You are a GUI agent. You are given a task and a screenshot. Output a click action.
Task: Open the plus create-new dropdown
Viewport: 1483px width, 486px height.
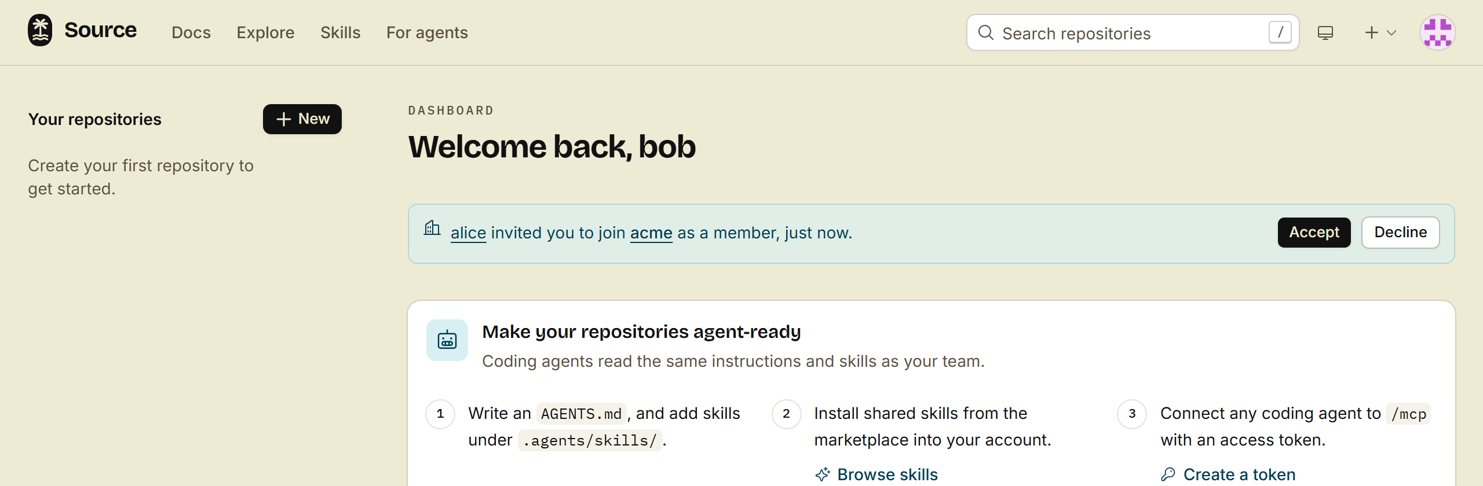(1380, 32)
